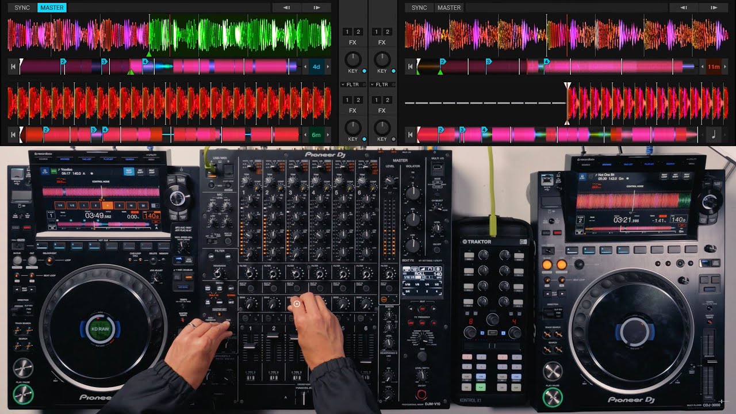Assign FX unit 1 on the upper right mixer channel

coord(377,32)
